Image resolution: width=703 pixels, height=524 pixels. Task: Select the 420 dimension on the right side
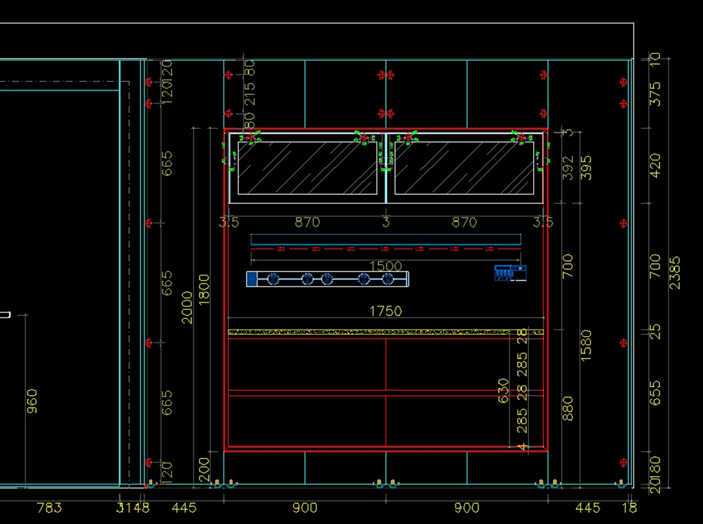(x=655, y=166)
